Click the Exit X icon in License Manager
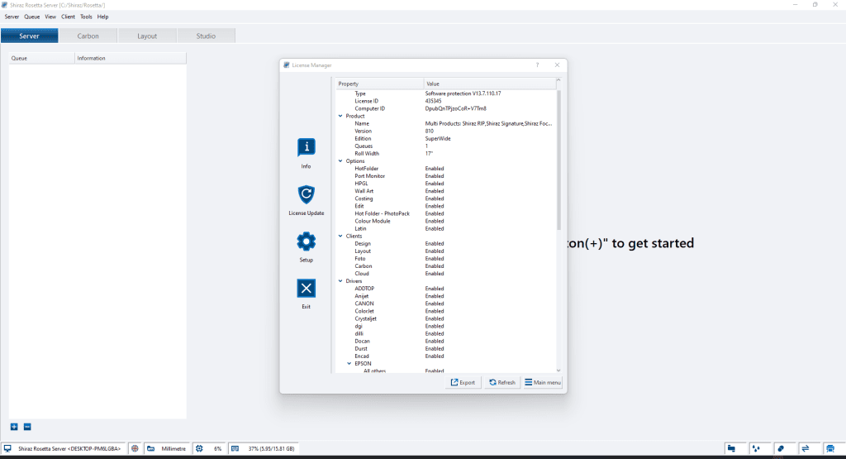Image resolution: width=846 pixels, height=459 pixels. (306, 289)
